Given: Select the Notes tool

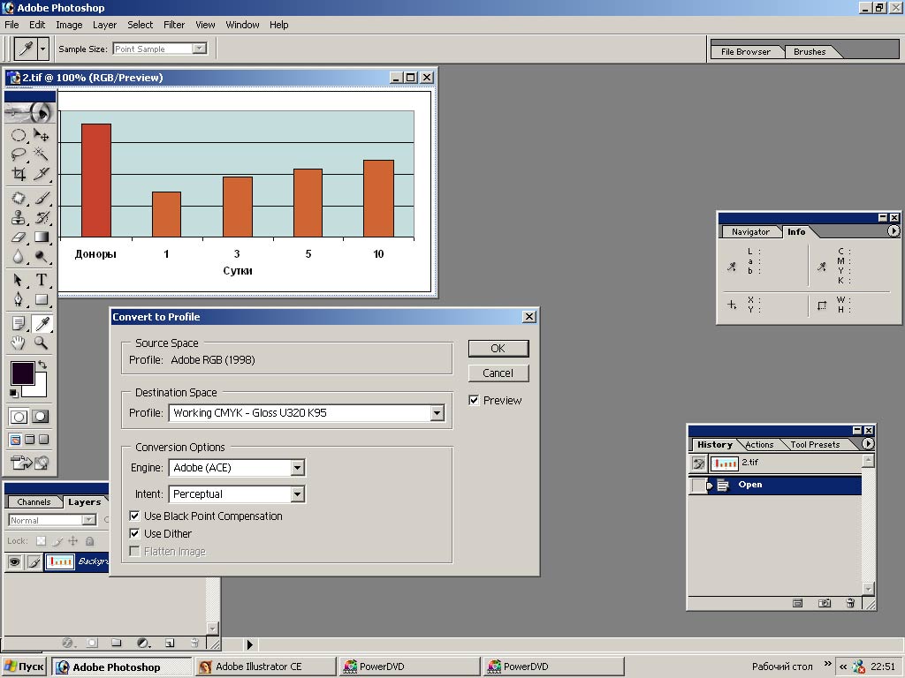Looking at the screenshot, I should click(19, 323).
